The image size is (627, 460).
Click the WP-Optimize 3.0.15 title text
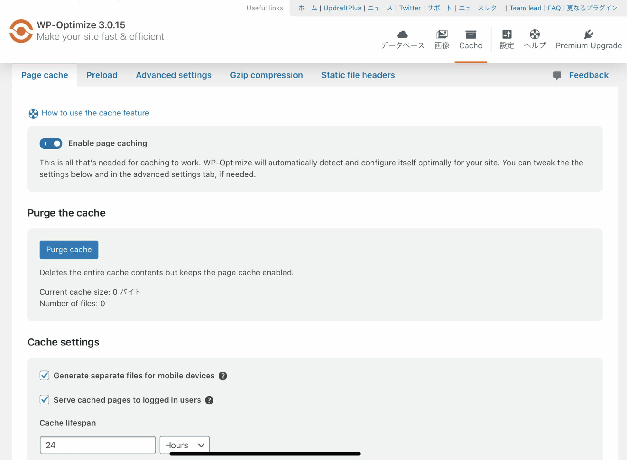81,25
